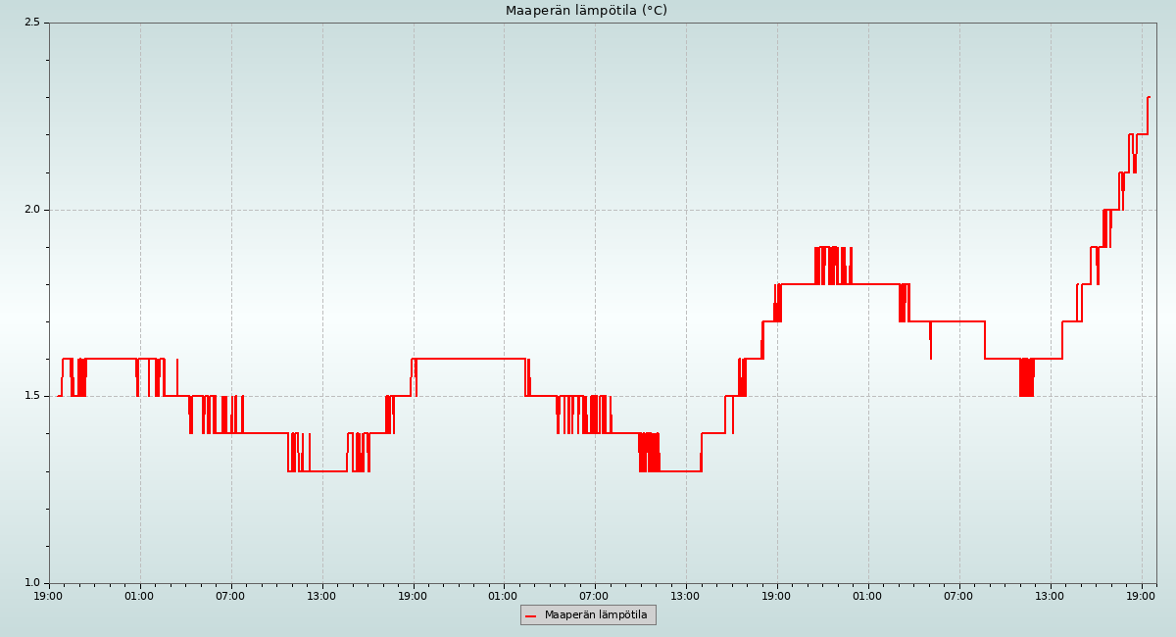Click the leftmost 13:00 time axis label

[321, 595]
